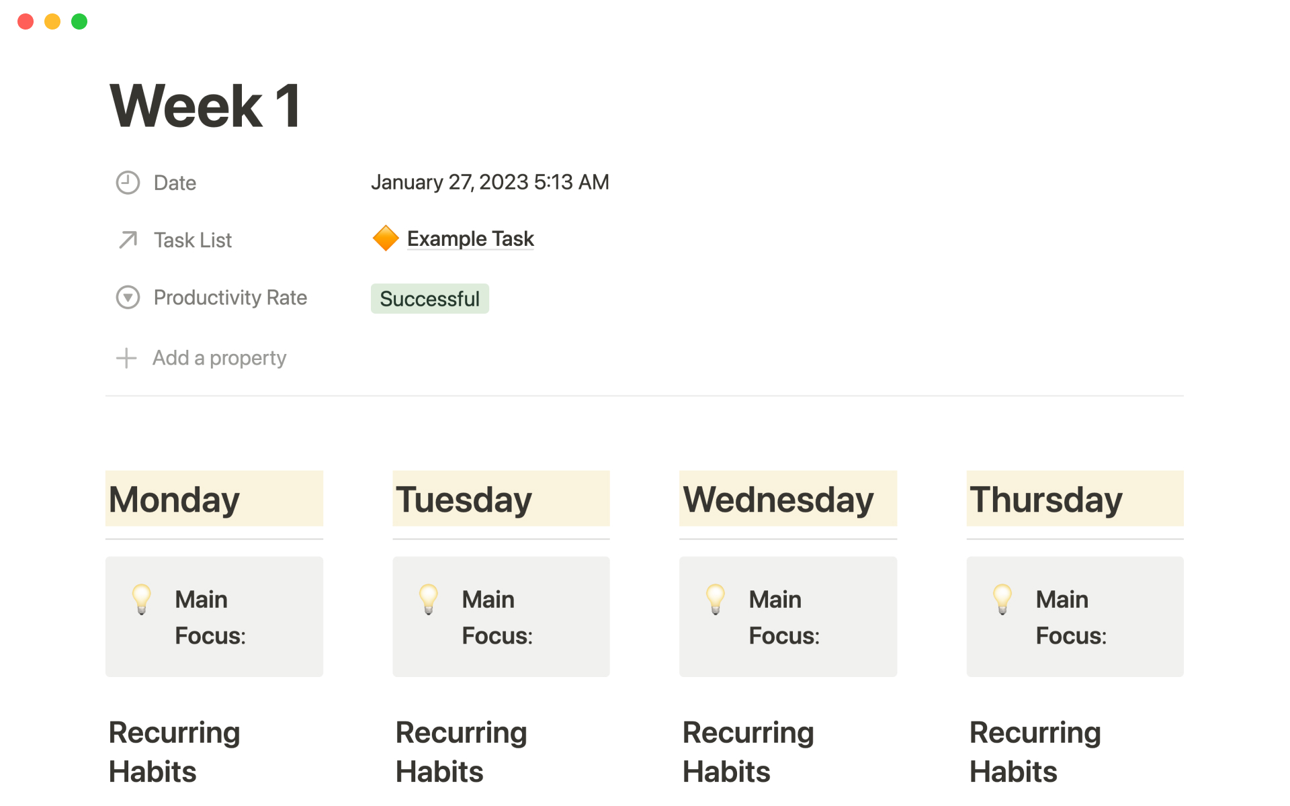The height and width of the screenshot is (806, 1290).
Task: Click the Thursday highlighted heading
Action: click(1045, 500)
